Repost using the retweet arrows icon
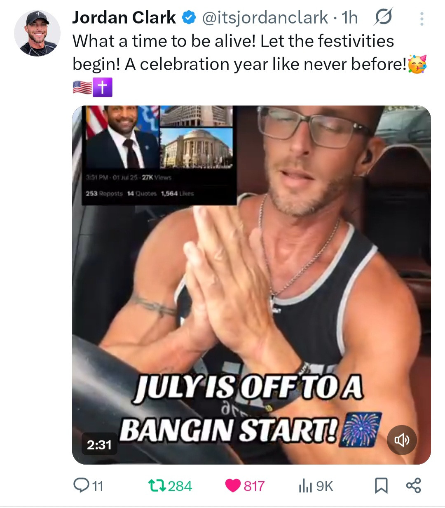This screenshot has width=445, height=508. click(157, 486)
